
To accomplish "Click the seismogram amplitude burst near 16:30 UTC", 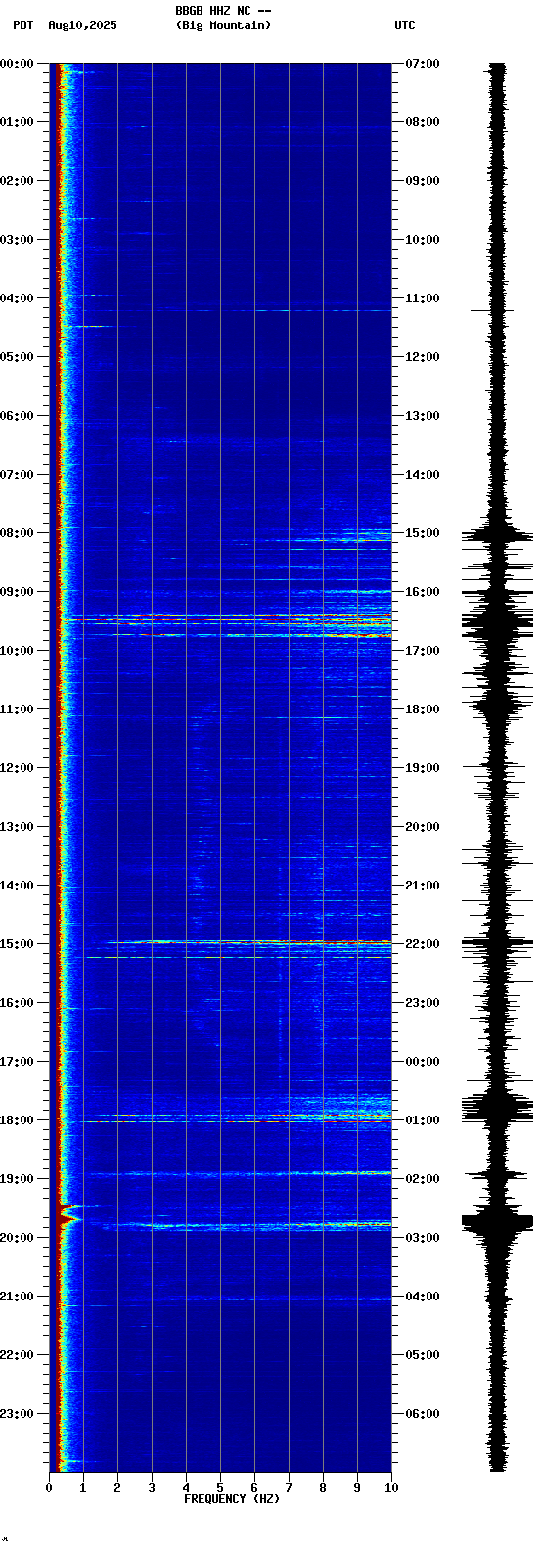I will click(x=498, y=621).
